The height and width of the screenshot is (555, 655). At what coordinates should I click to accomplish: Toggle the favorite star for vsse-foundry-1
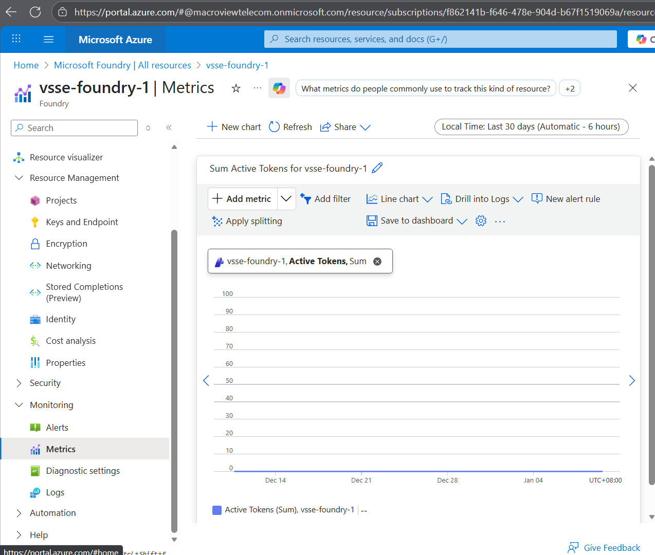coord(235,88)
